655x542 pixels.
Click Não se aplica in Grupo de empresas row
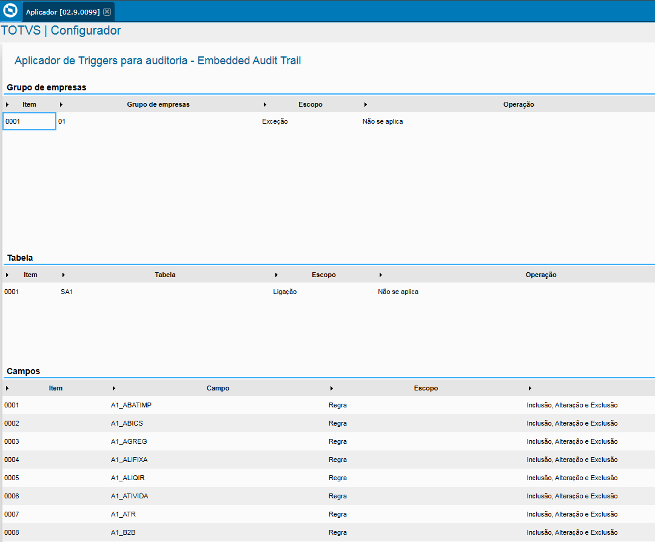(x=383, y=121)
